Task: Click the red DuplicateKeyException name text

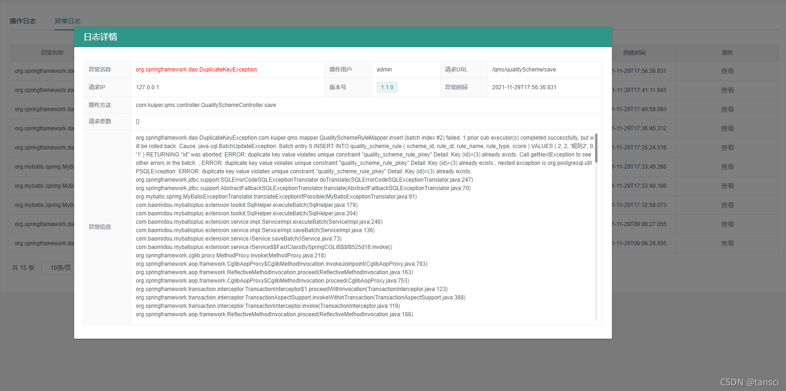Action: point(196,70)
